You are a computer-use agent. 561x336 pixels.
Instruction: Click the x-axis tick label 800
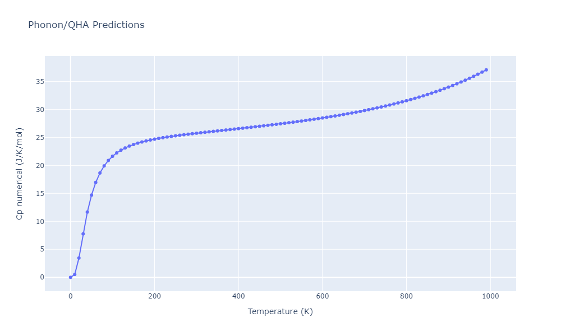coord(406,296)
